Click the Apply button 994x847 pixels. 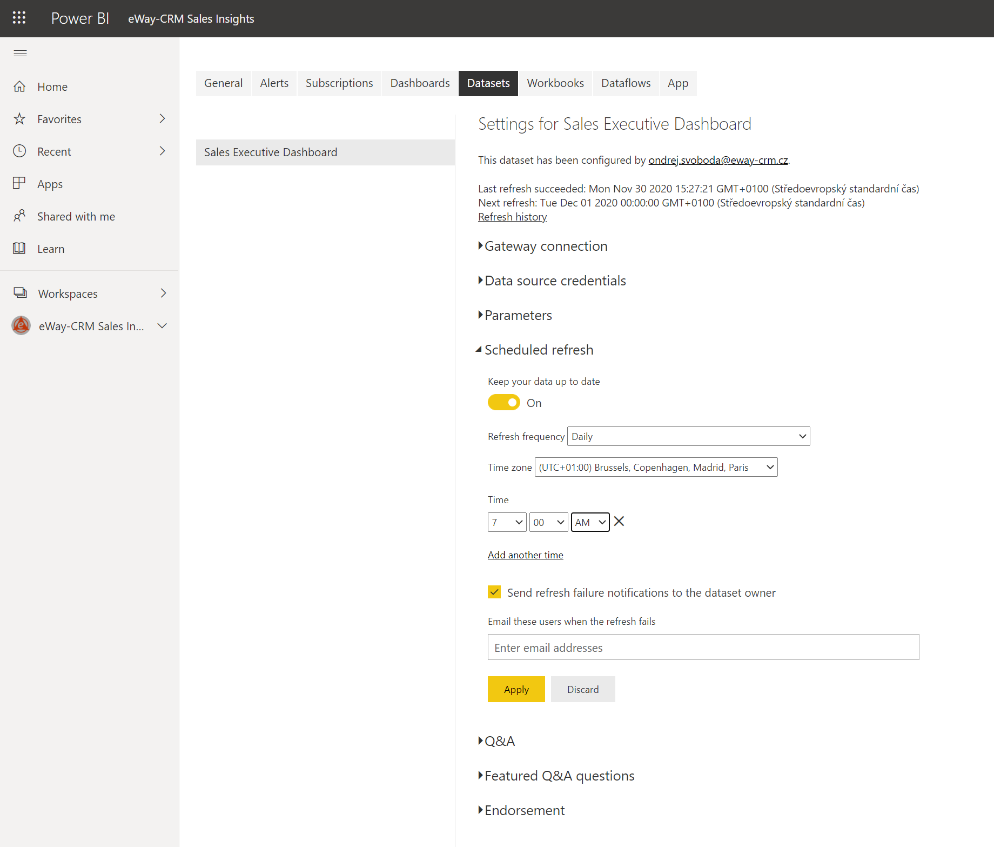(516, 689)
